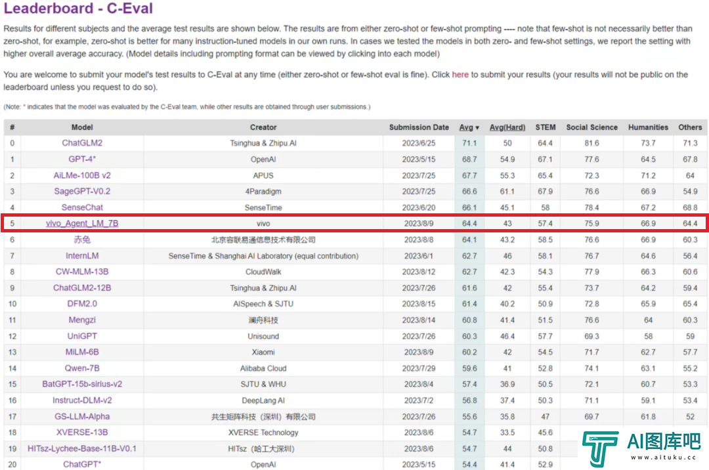Click the Humanities column header

coord(648,127)
